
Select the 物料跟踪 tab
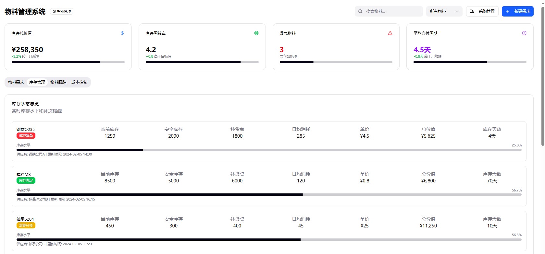point(58,82)
